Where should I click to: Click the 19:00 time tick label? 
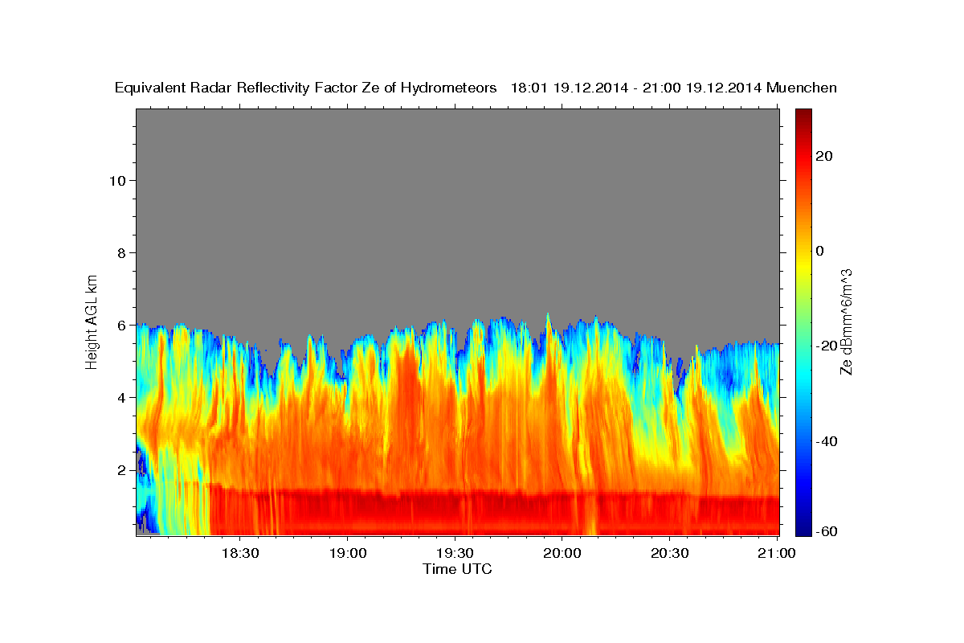coord(347,553)
